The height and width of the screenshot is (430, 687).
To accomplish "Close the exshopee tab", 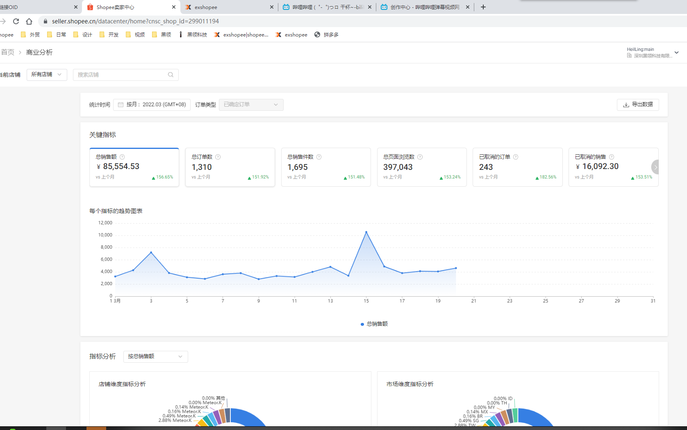I will click(x=272, y=7).
